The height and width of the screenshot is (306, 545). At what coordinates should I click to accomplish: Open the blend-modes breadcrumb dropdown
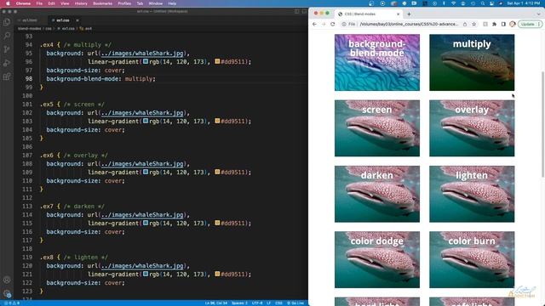pos(30,28)
